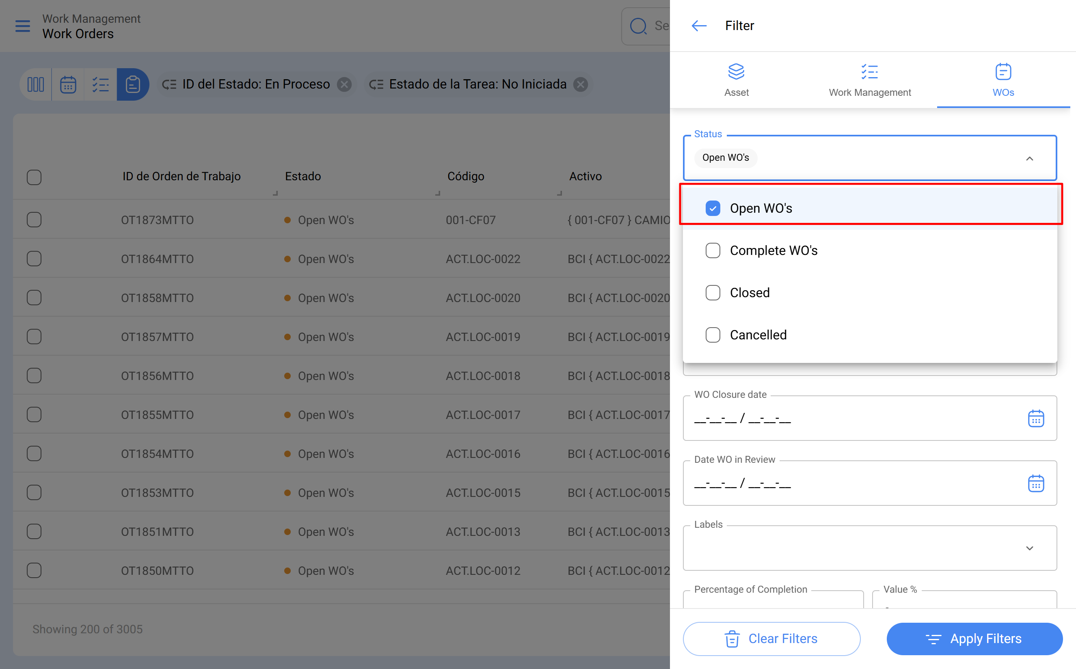This screenshot has height=669, width=1076.
Task: Check the Complete WO's status option
Action: (713, 250)
